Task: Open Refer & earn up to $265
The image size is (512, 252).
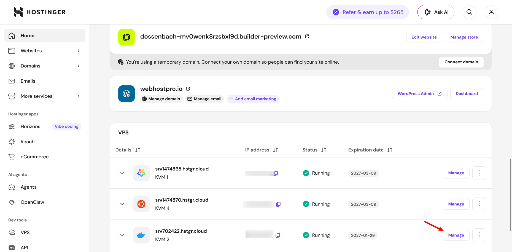Action: 368,12
